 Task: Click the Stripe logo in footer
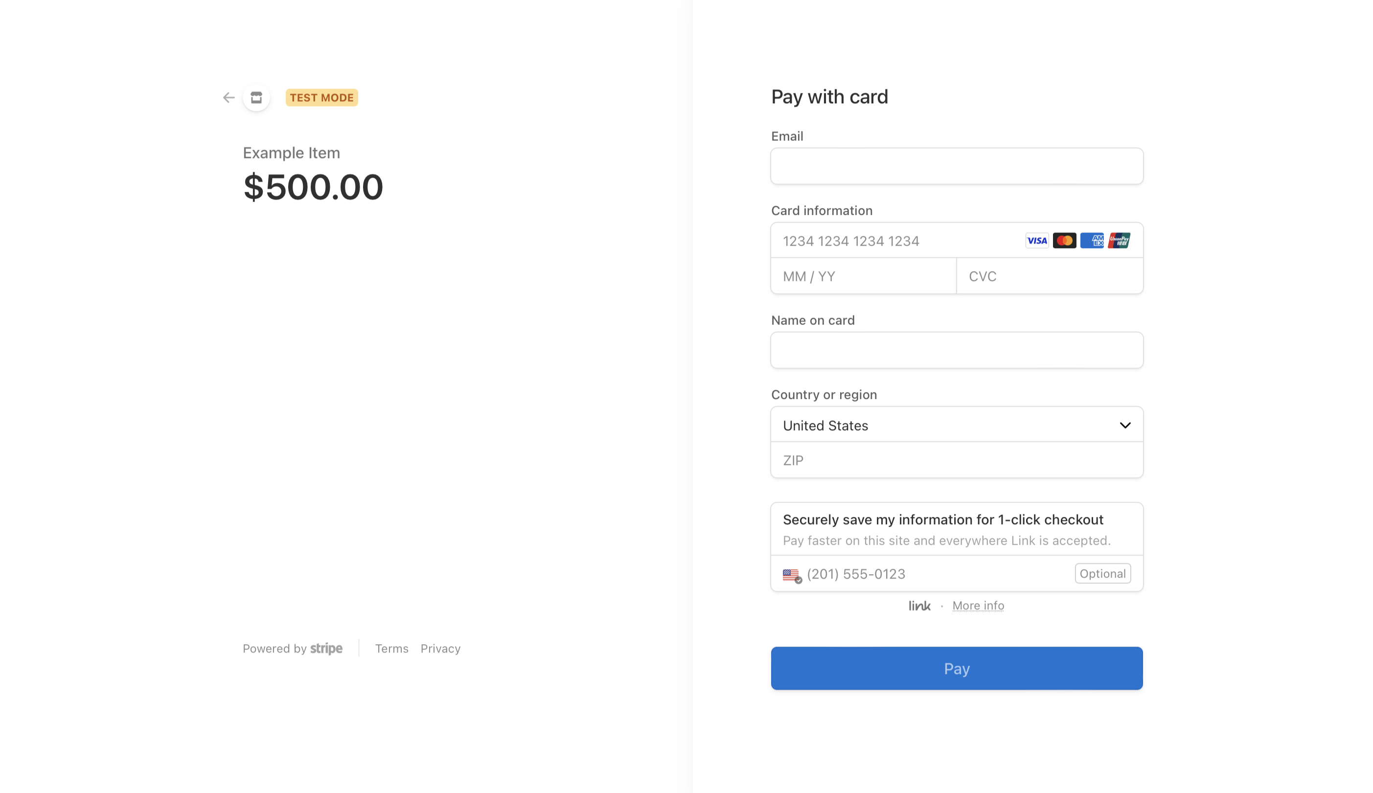coord(326,648)
